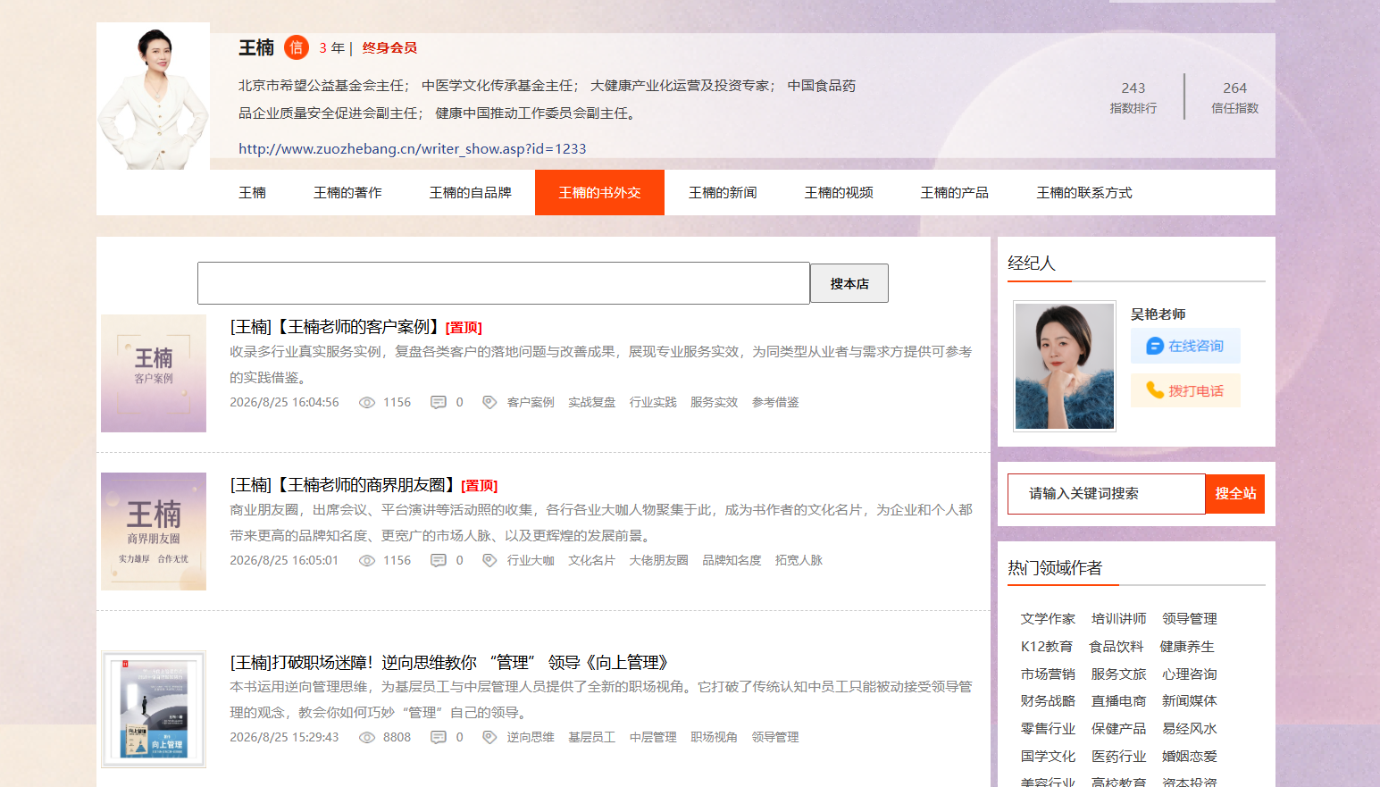This screenshot has height=787, width=1380.
Task: Click the orange 信 credit badge
Action: (x=297, y=47)
